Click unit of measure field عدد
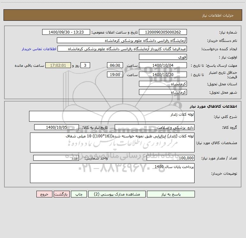Viewport: 246px width, 238px height. [56, 158]
